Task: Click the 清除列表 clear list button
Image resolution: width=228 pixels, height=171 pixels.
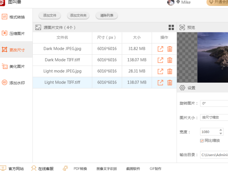Action: 107,15
